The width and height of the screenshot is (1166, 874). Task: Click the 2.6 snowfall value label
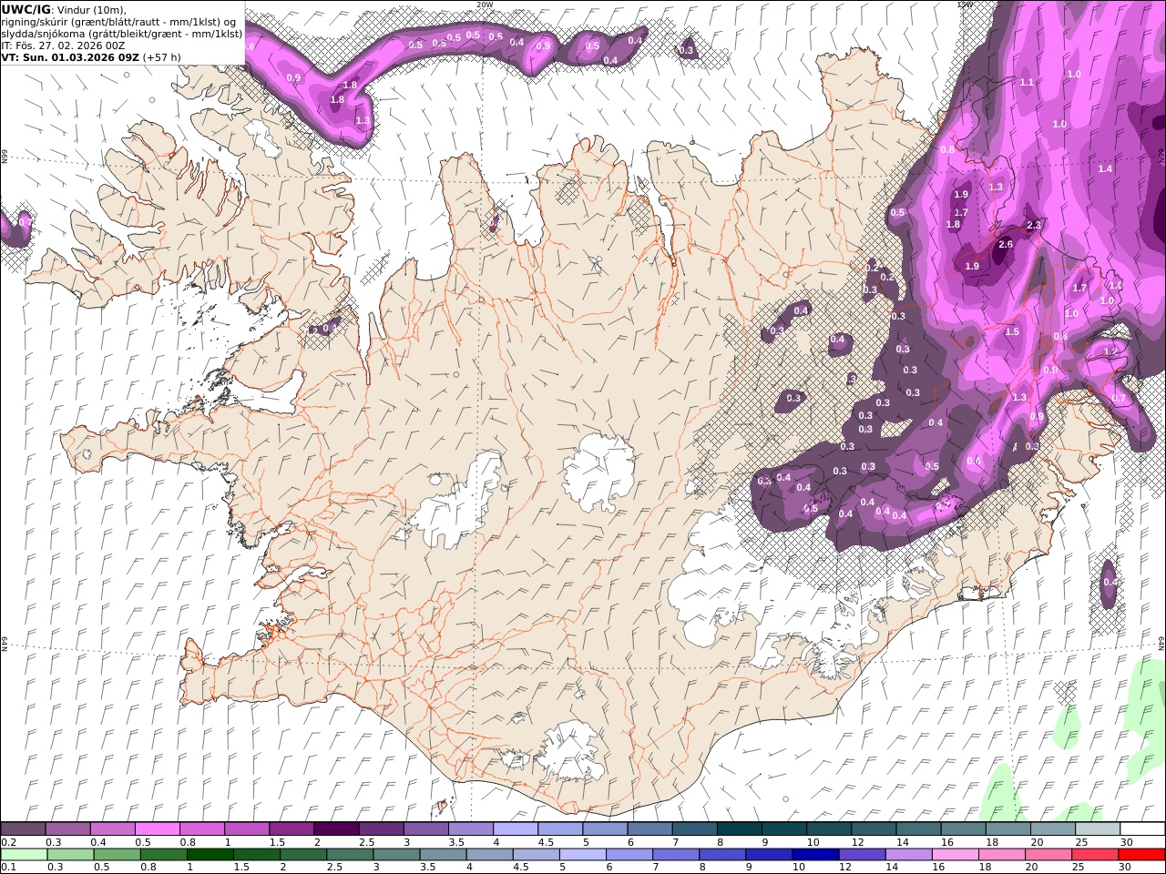pyautogui.click(x=1006, y=245)
